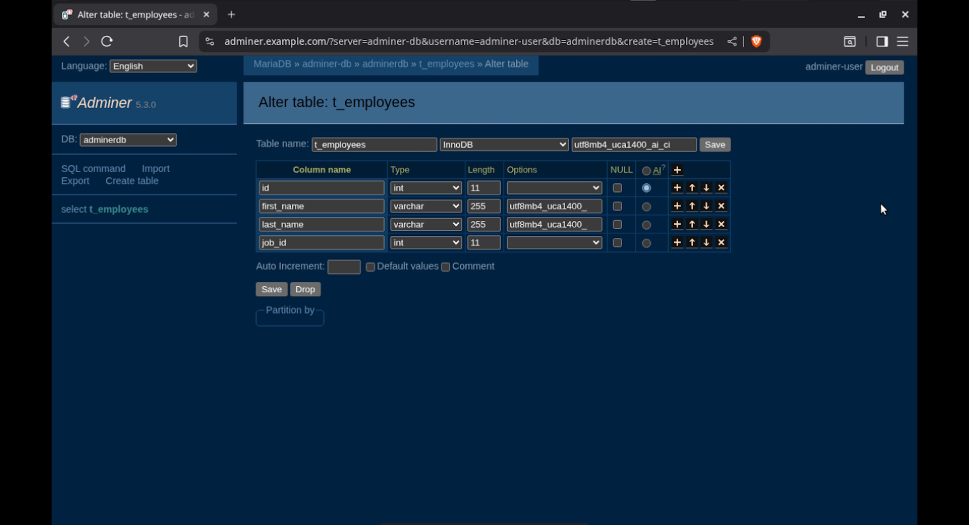Remove the job_id column
This screenshot has width=969, height=525.
click(x=721, y=243)
